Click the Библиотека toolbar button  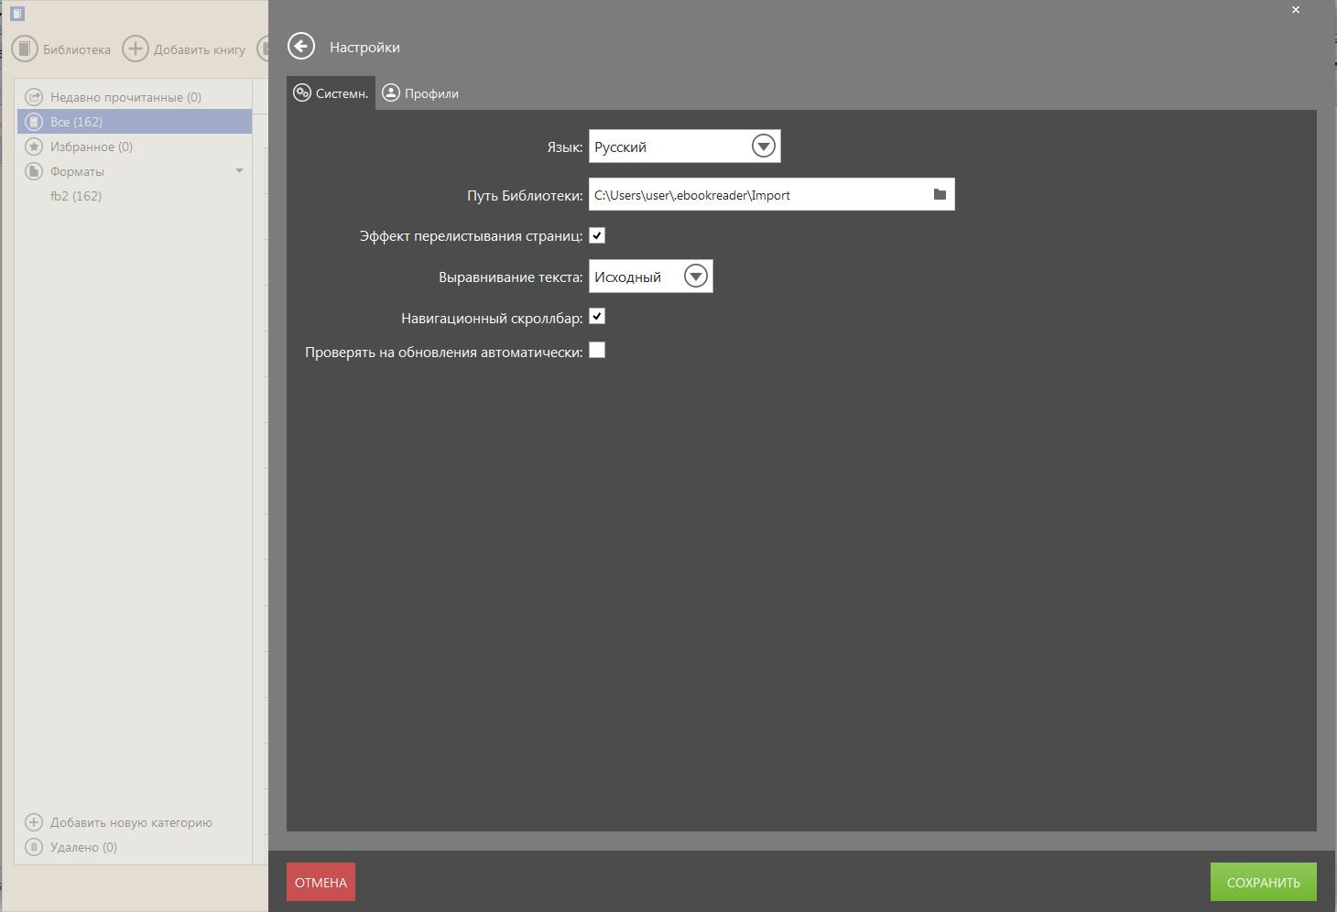click(x=61, y=49)
